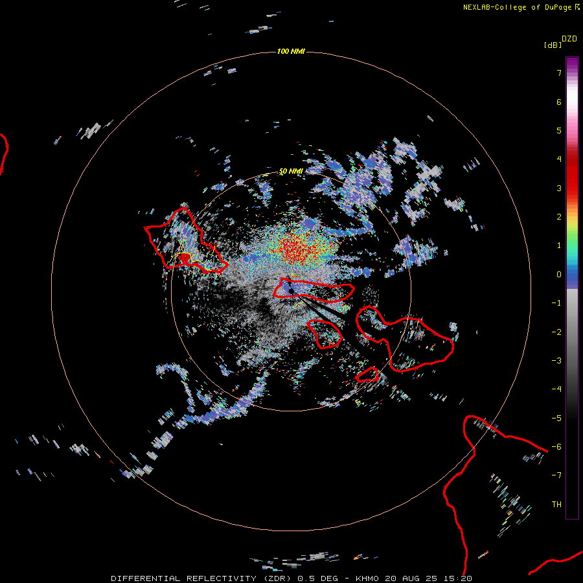583x583 pixels.
Task: Click the 7 dB scale value
Action: tap(559, 73)
